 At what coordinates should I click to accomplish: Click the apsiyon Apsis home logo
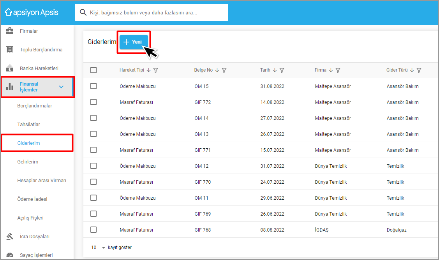coord(32,12)
